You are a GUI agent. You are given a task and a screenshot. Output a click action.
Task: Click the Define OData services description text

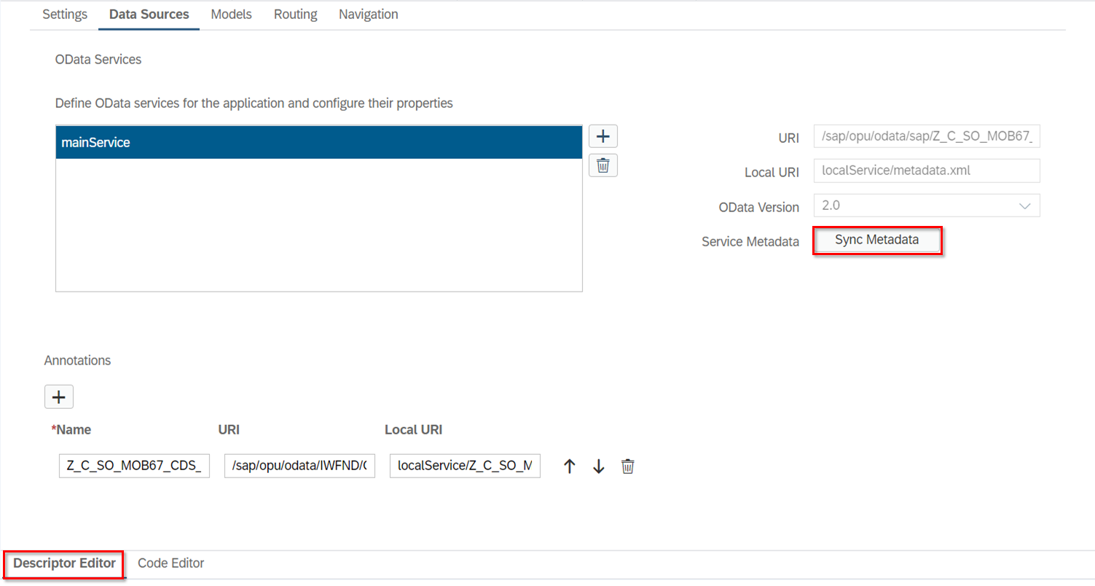254,103
